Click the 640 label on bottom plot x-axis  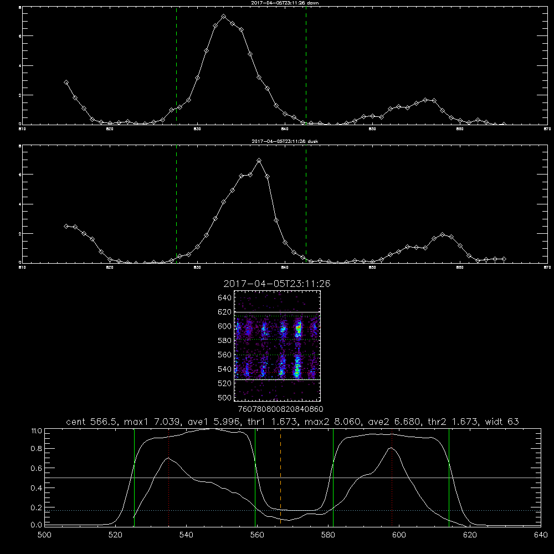(x=541, y=535)
